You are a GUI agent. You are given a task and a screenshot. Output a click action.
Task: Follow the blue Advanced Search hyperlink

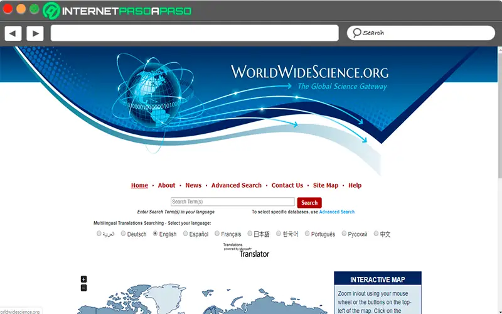coord(337,212)
